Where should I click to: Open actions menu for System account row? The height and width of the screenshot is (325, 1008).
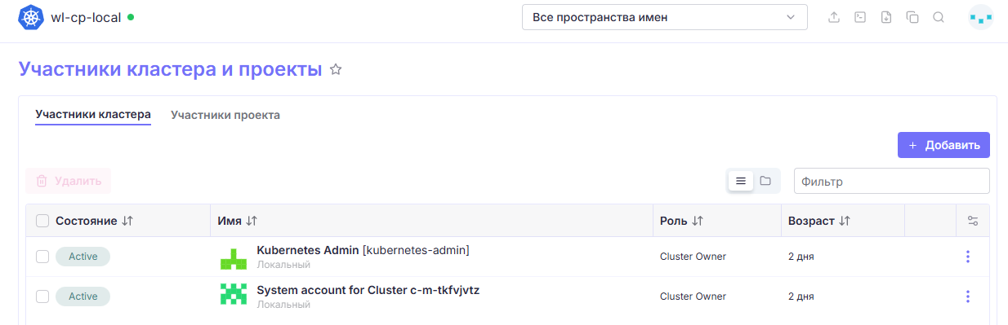pos(968,296)
